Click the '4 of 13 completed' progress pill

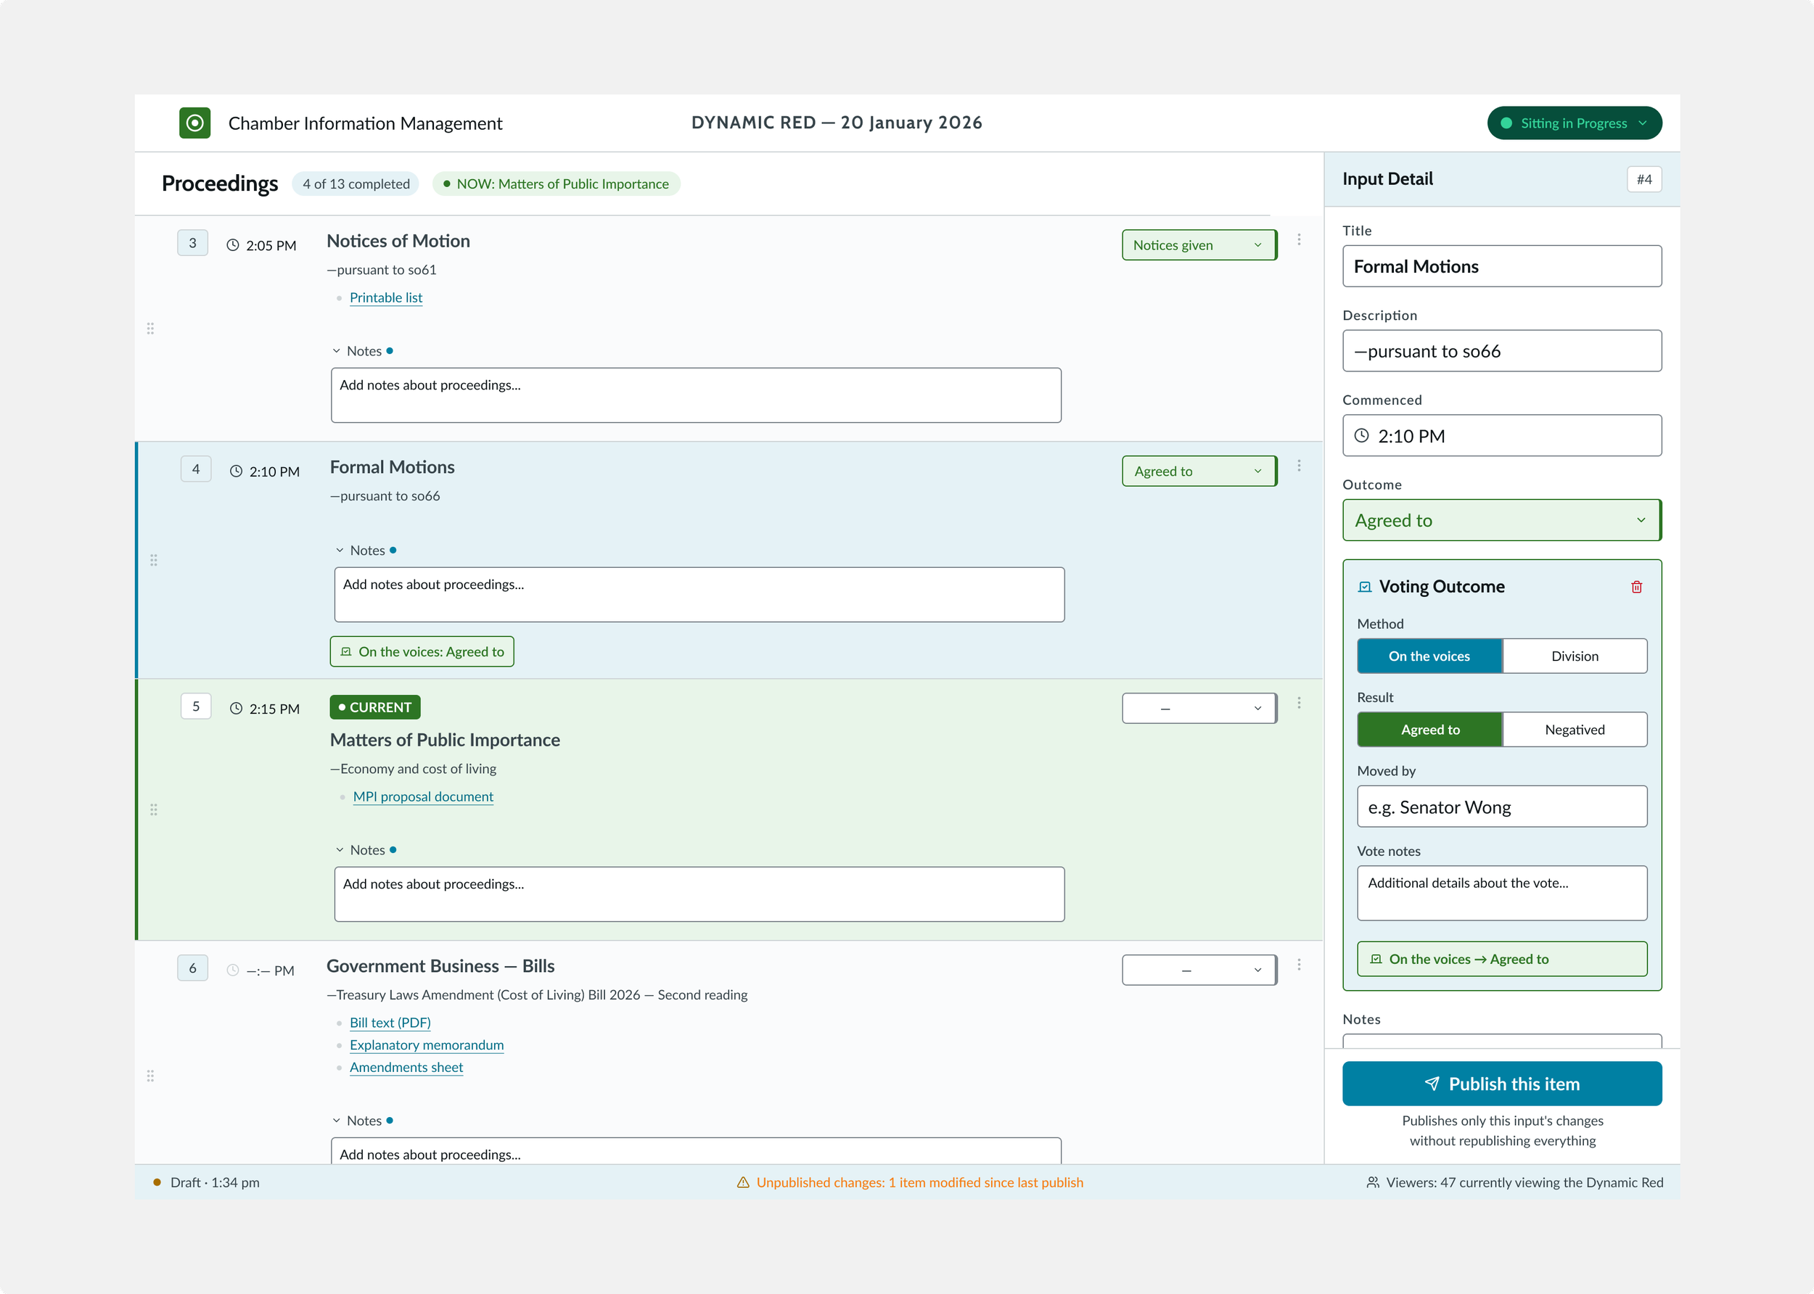[x=356, y=184]
